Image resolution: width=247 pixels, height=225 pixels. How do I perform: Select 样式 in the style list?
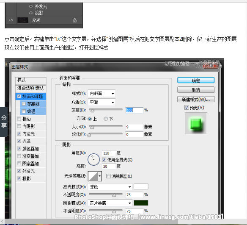31,81
